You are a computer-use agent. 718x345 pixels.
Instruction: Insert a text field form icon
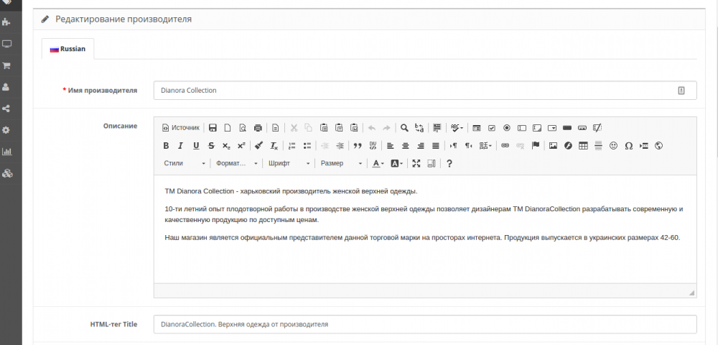click(522, 128)
